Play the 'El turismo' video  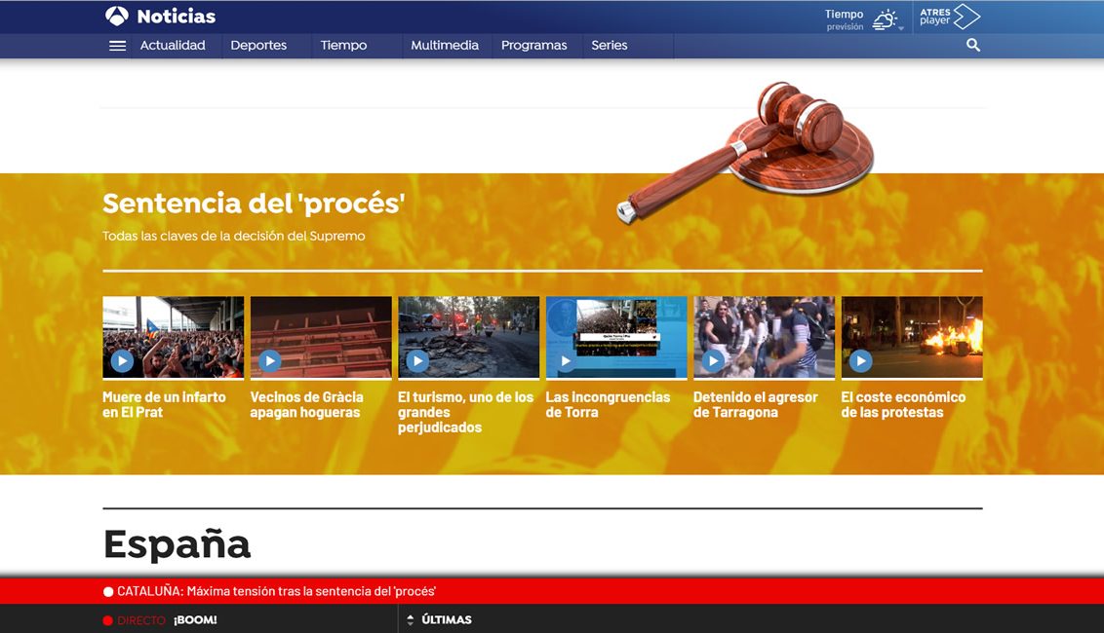tap(417, 361)
